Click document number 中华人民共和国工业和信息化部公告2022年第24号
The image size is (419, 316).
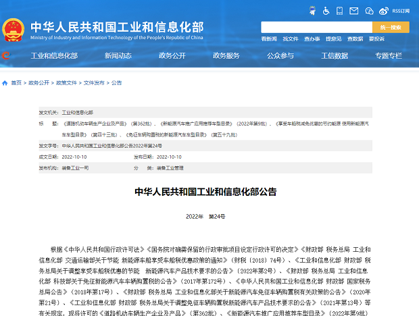112,146
